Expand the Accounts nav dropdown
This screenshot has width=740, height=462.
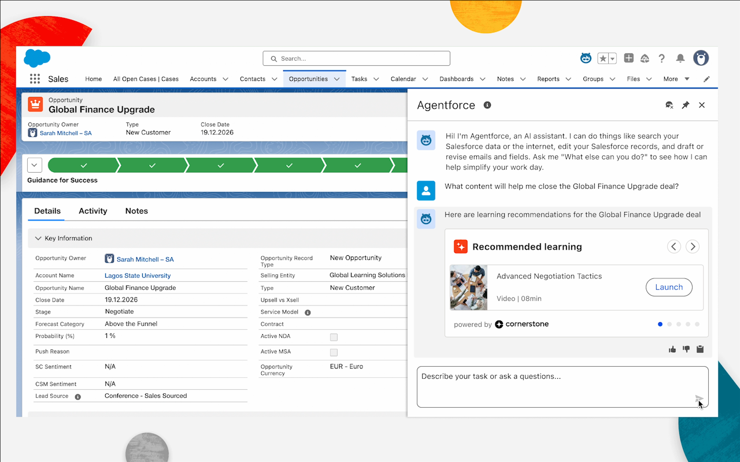pos(225,79)
